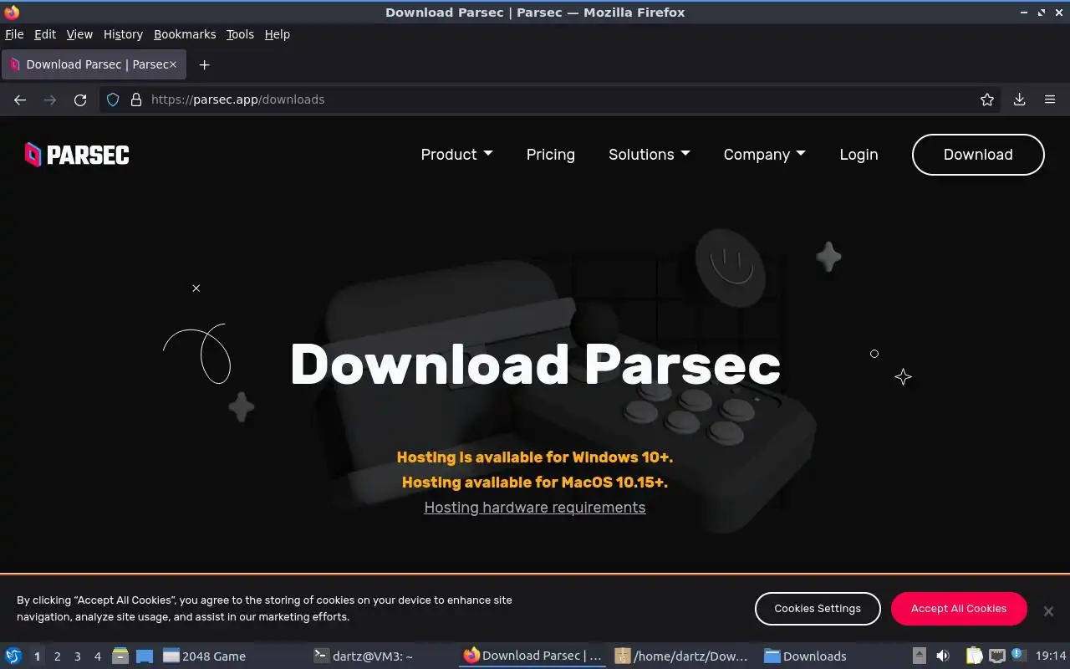Reload the Parsec downloads page
Image resolution: width=1070 pixels, height=669 pixels.
pyautogui.click(x=80, y=100)
